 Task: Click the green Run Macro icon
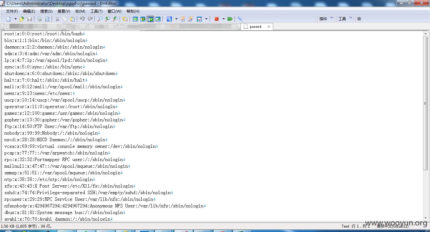230,19
